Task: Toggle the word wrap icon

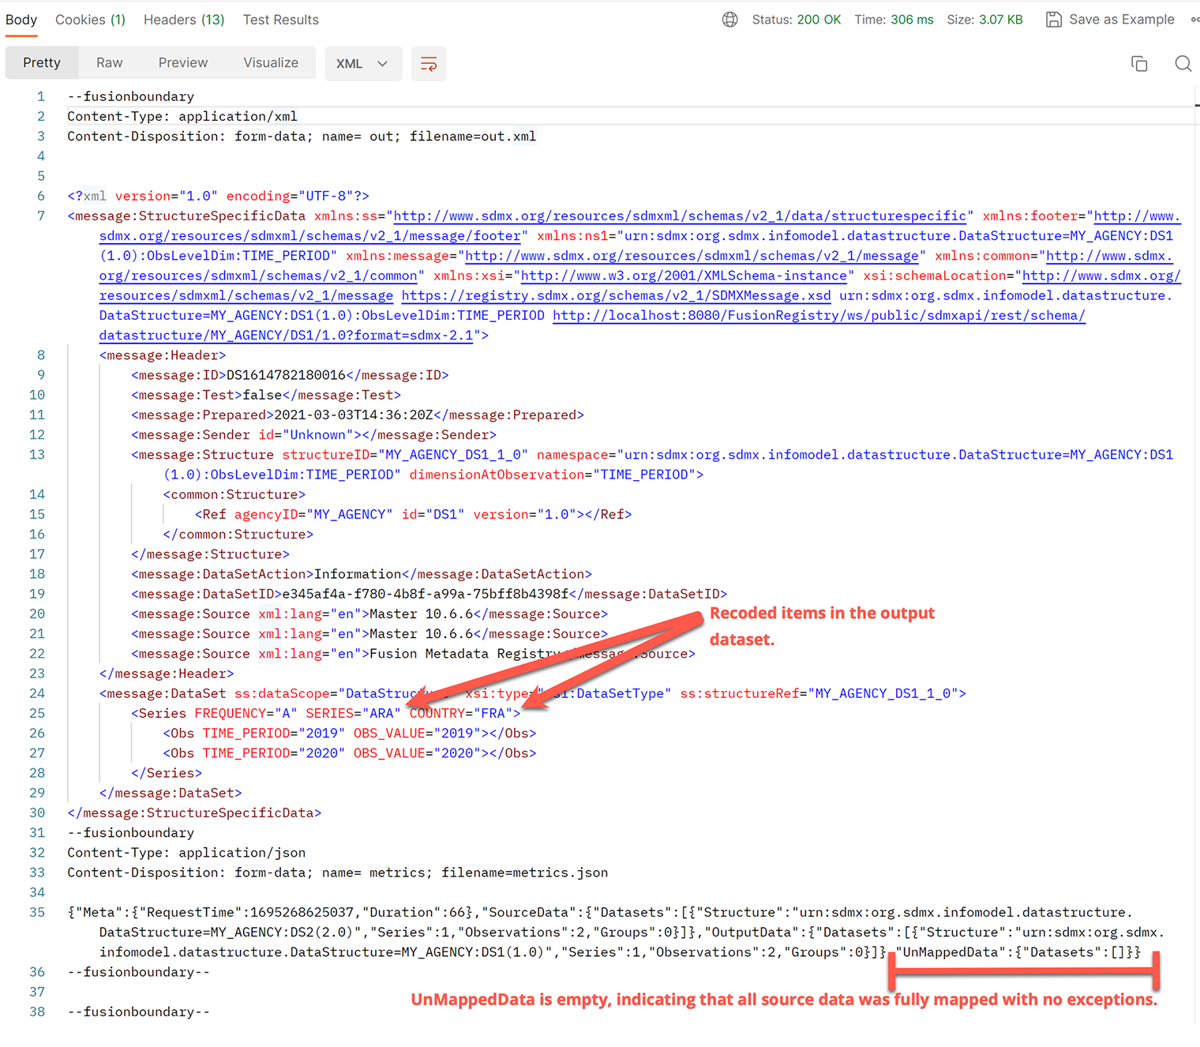Action: tap(429, 64)
